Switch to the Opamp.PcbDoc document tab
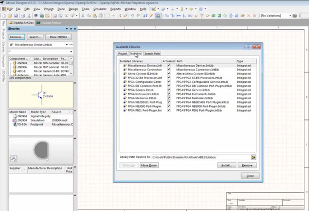The height and width of the screenshot is (211, 309). coord(49,23)
